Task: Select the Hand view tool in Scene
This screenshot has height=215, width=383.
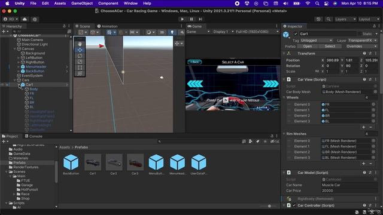Action: 80,44
